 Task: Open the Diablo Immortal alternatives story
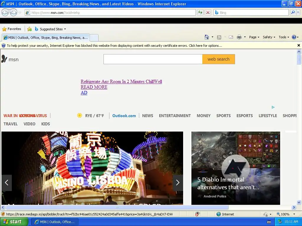(x=236, y=168)
